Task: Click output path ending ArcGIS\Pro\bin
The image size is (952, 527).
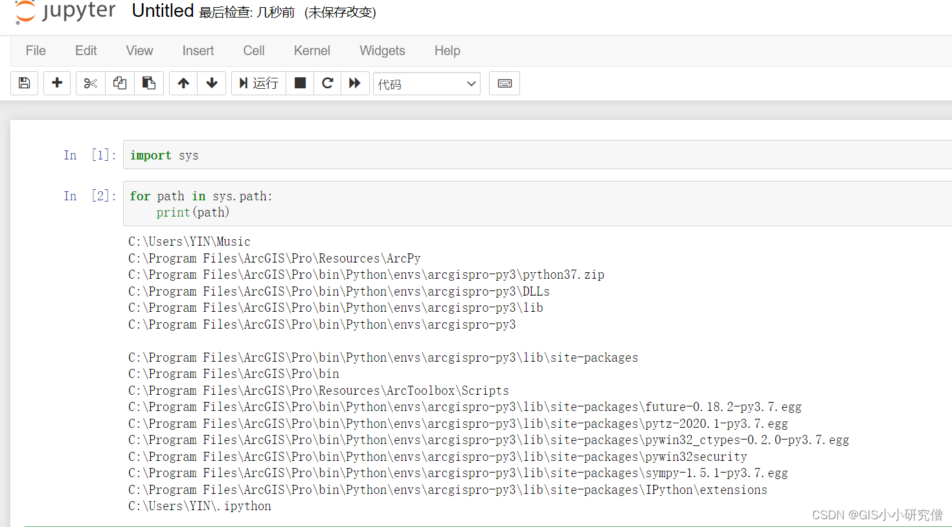Action: pos(234,374)
